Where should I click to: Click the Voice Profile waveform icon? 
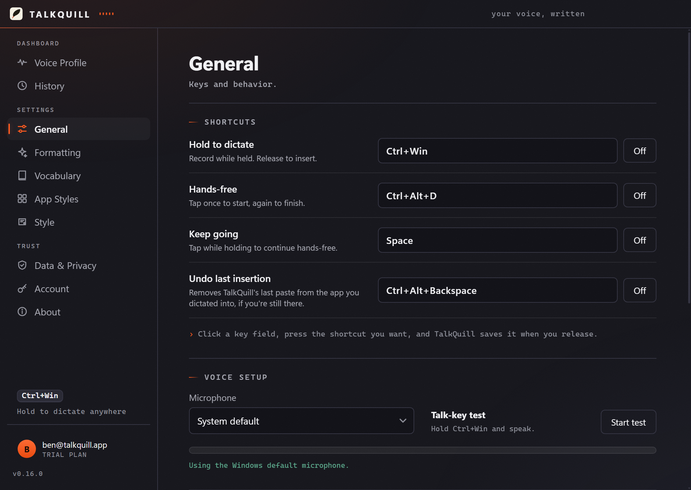[22, 63]
